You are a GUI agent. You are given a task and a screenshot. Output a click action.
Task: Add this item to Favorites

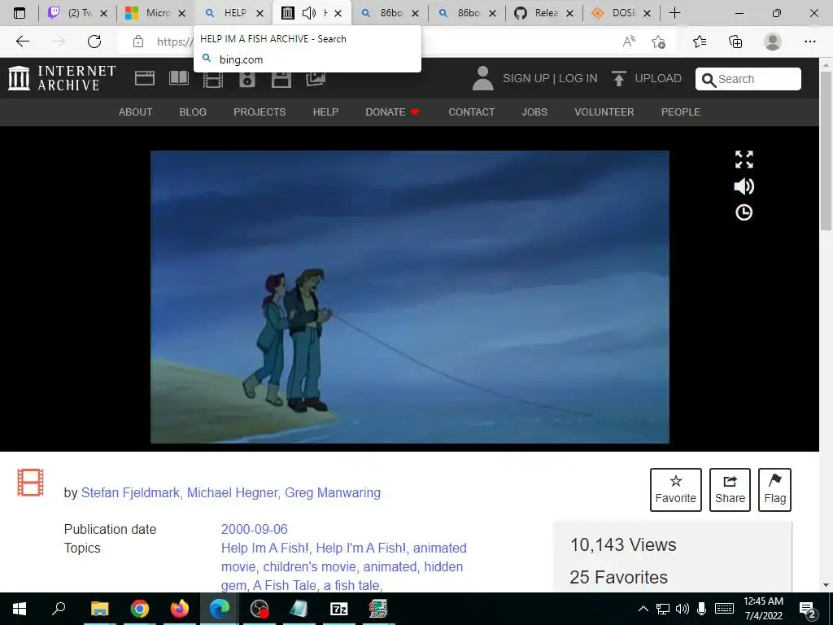click(676, 489)
